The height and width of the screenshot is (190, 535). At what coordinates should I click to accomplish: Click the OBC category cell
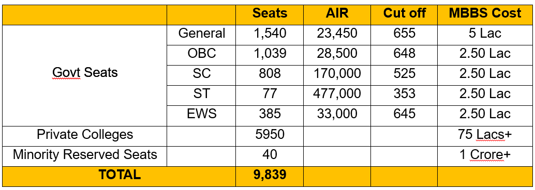coord(201,54)
